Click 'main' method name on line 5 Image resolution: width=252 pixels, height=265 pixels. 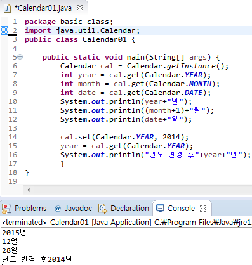(x=136, y=57)
